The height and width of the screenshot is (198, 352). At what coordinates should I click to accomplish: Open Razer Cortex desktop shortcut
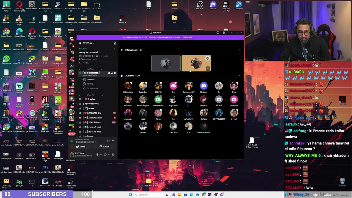pyautogui.click(x=6, y=60)
